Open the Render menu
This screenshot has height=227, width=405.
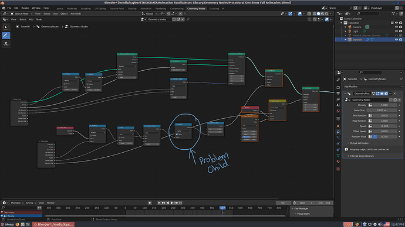[25, 8]
